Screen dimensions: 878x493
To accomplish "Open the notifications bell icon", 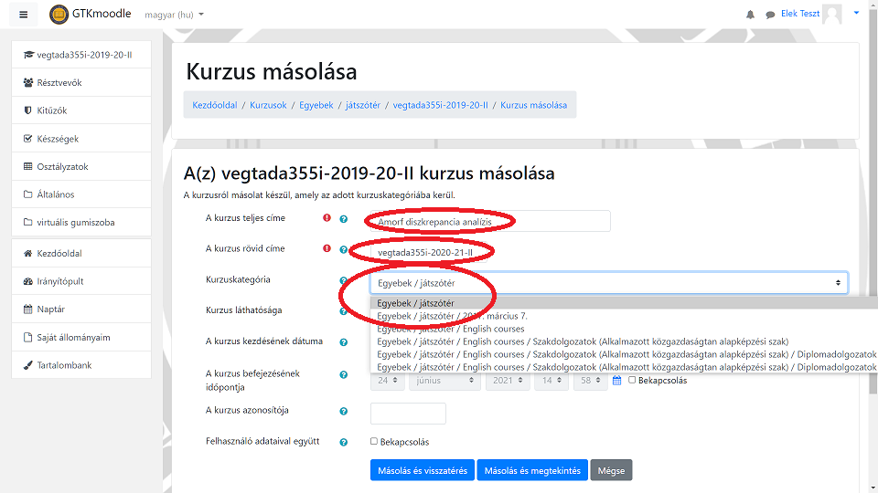I will click(751, 15).
